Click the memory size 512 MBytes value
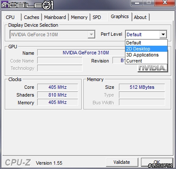 click(x=142, y=87)
